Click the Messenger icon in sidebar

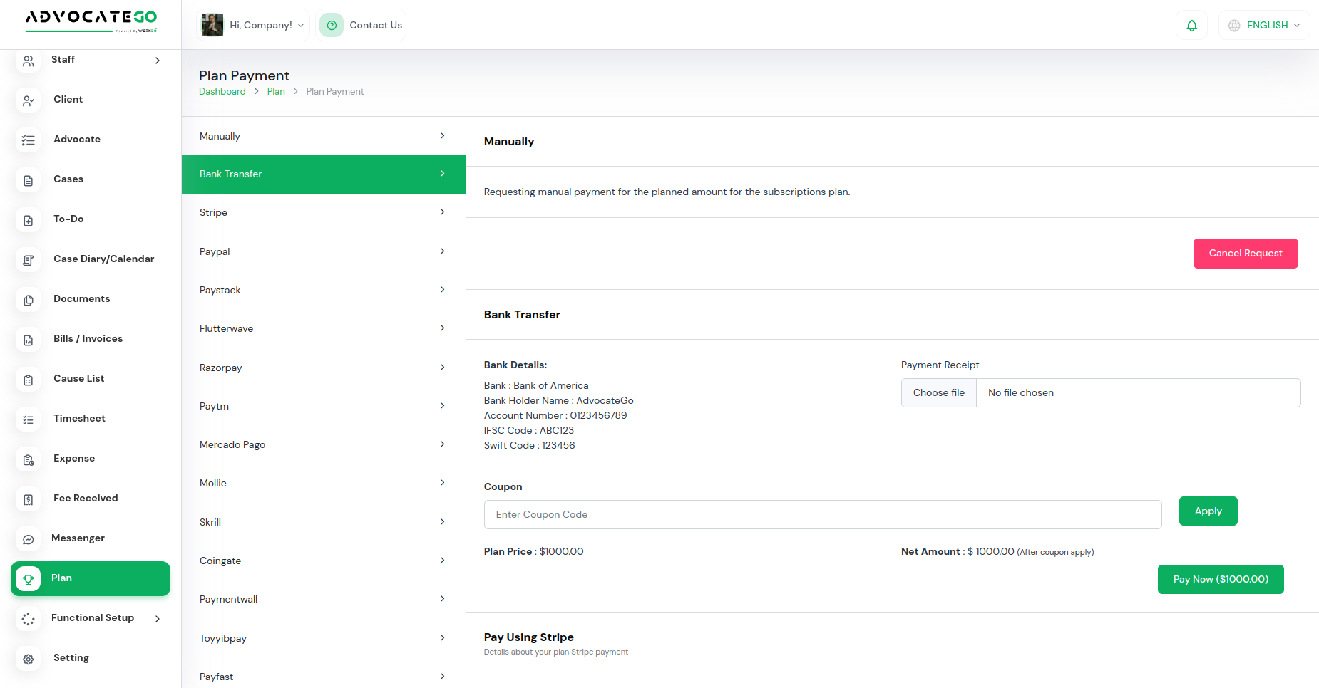[28, 539]
